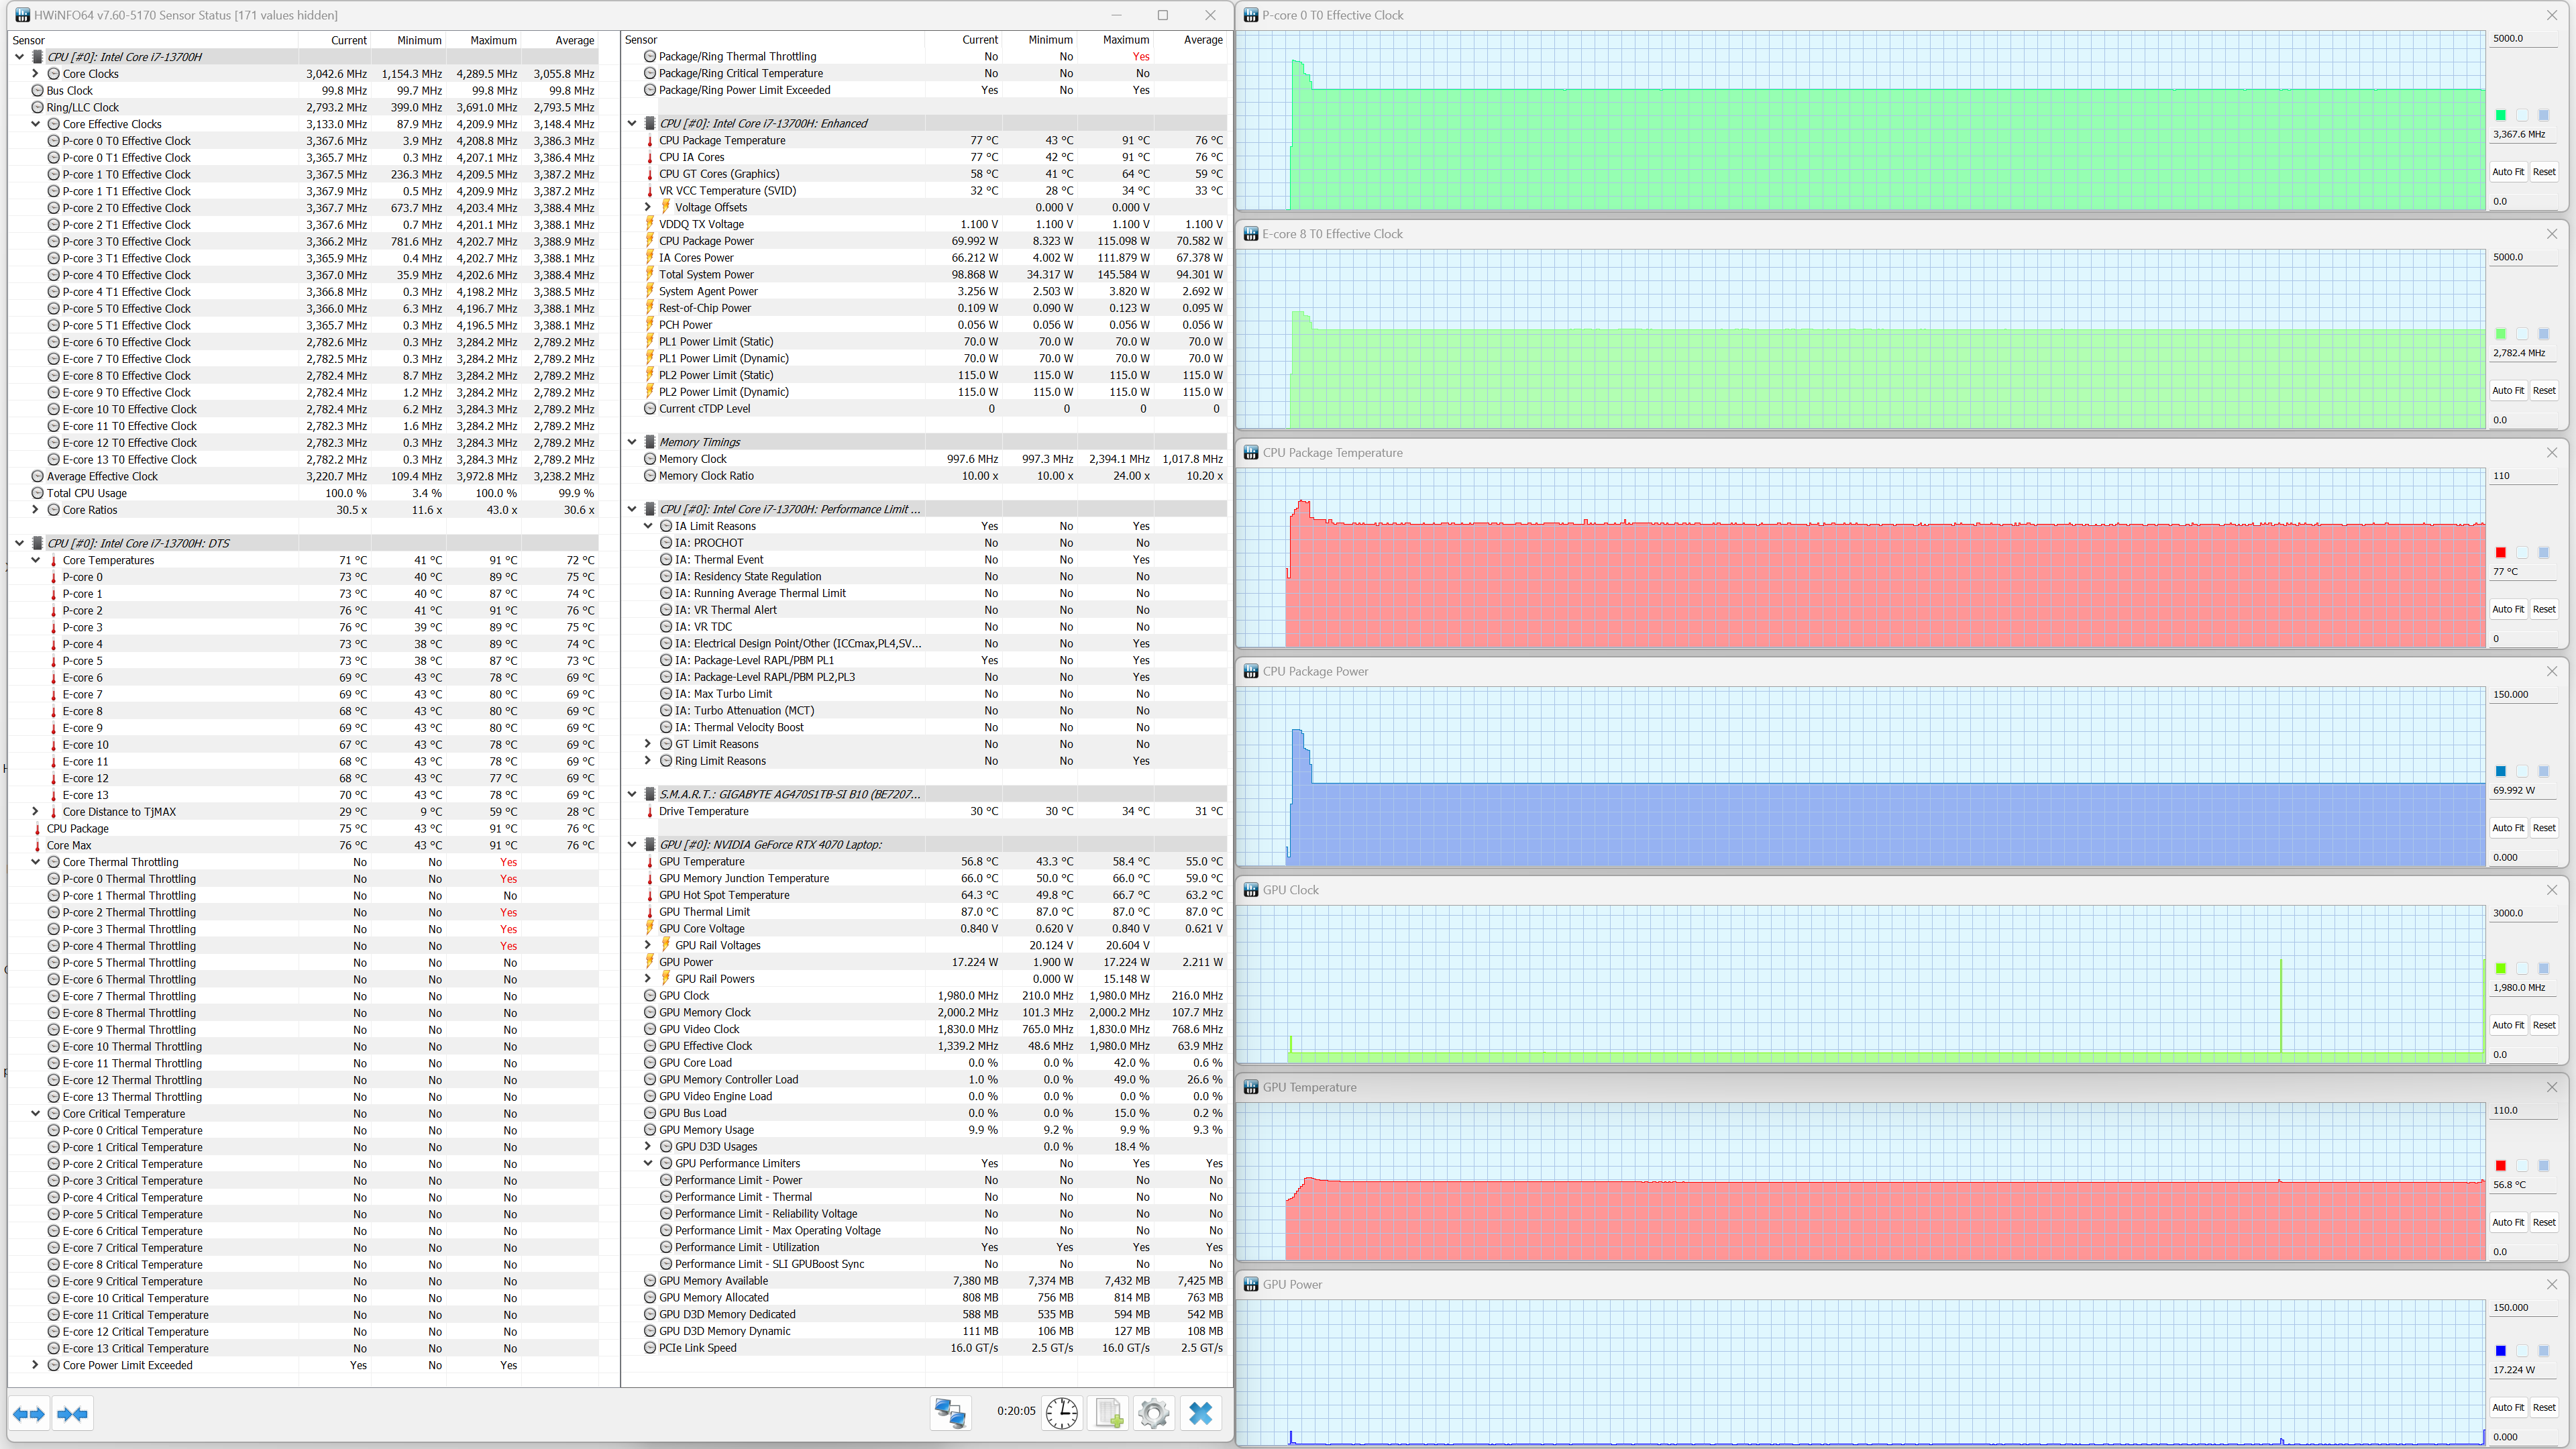Collapse the Core Effective Clocks group
The height and width of the screenshot is (1449, 2576).
pyautogui.click(x=36, y=124)
